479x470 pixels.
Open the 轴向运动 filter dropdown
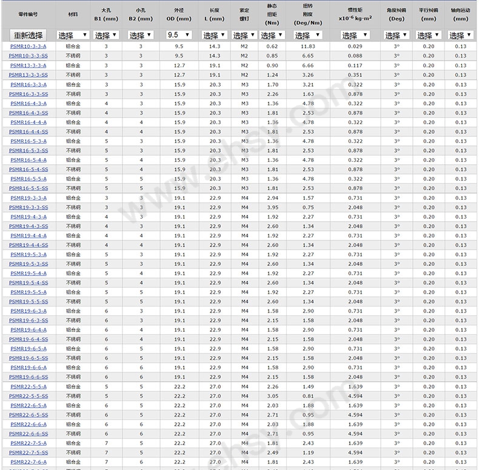(x=460, y=35)
